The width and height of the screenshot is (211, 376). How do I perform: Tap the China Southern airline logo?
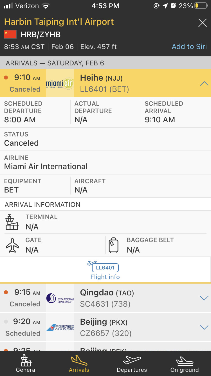coord(60,328)
